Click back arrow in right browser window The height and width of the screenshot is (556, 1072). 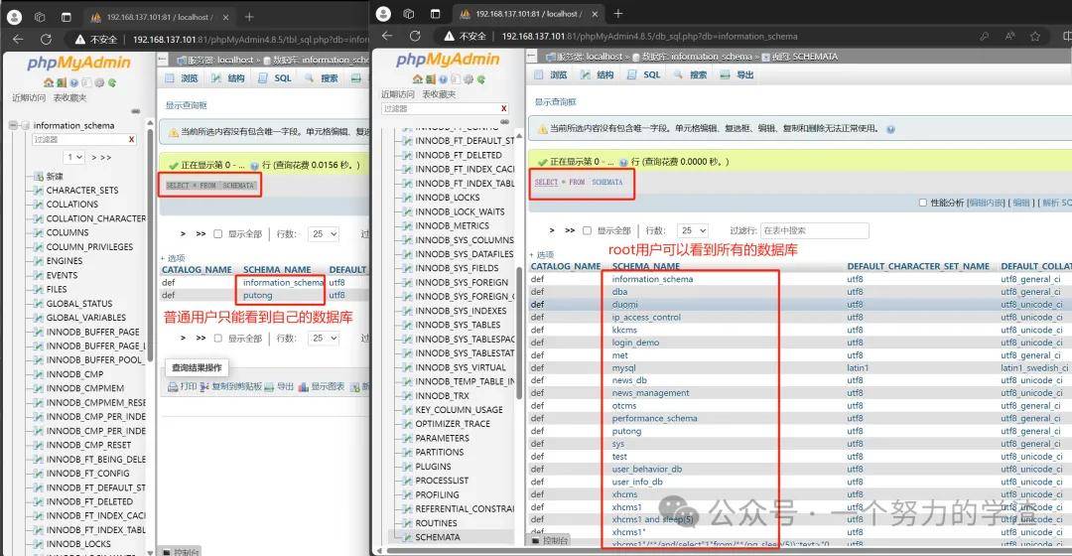(x=387, y=36)
